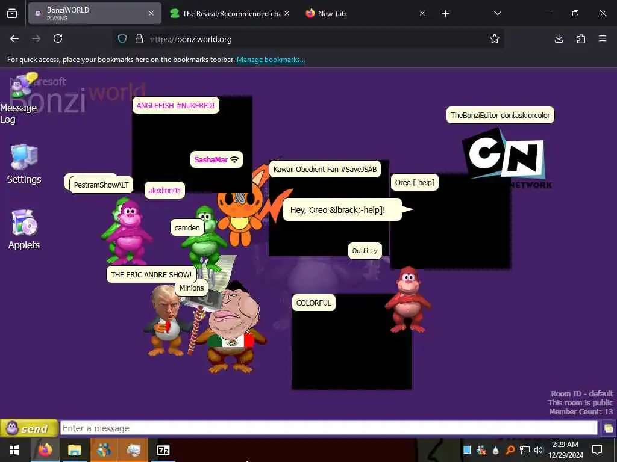
Task: Click the ANGLEFISH #NUKEBFDI name tag
Action: (175, 105)
